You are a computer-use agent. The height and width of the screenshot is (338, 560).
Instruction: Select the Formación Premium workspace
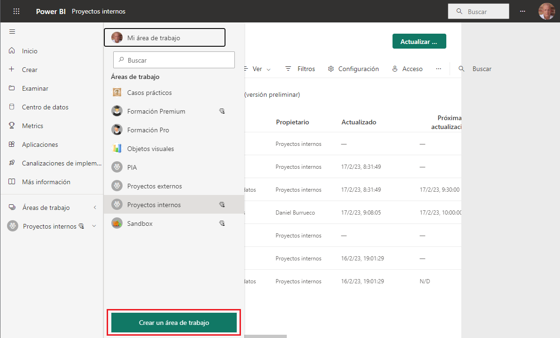click(x=156, y=111)
